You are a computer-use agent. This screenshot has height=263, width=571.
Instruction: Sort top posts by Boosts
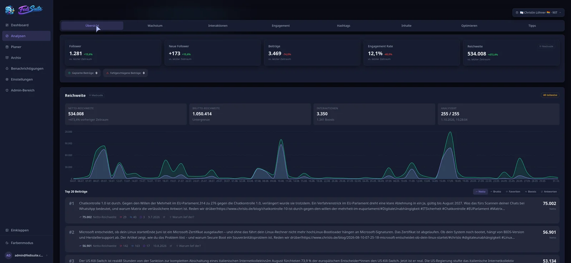point(531,192)
